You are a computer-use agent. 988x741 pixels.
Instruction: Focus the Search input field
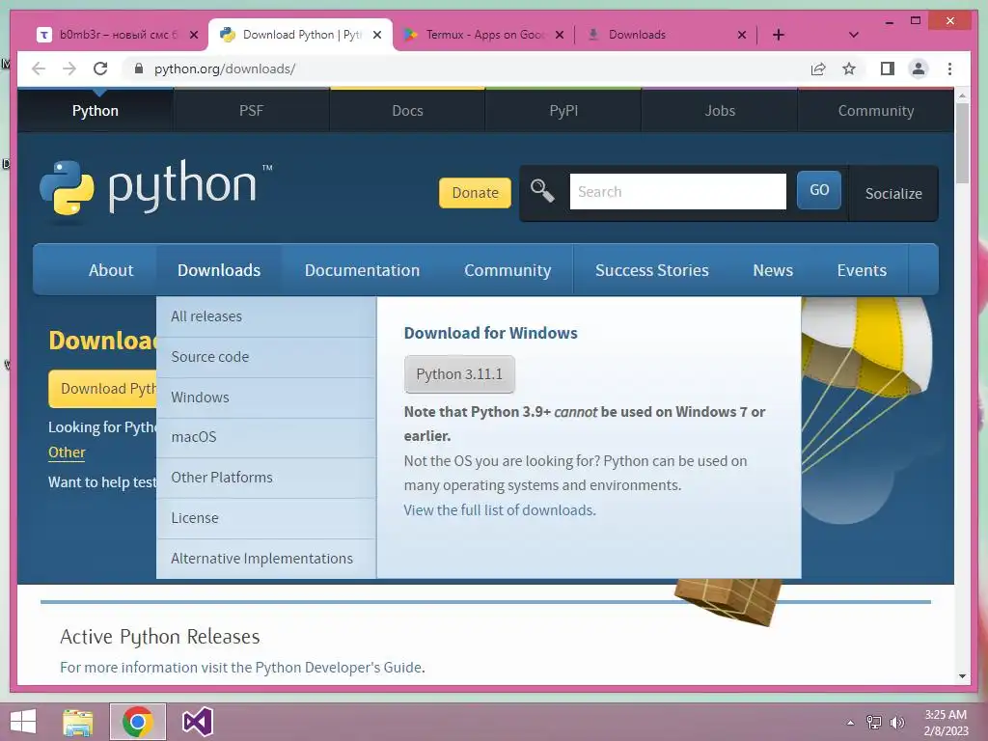pyautogui.click(x=678, y=192)
